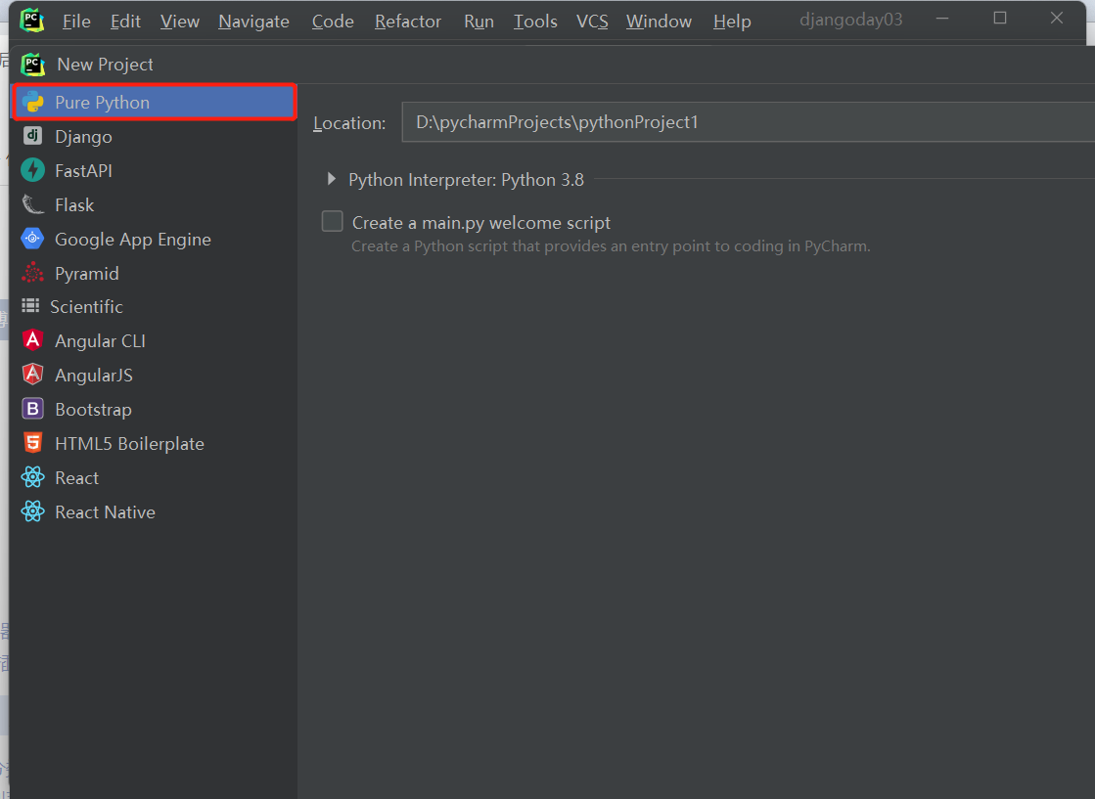This screenshot has height=799, width=1095.
Task: Close the PyCharm window
Action: (x=1057, y=19)
